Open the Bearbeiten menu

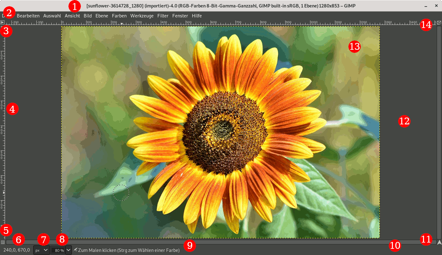pyautogui.click(x=28, y=16)
